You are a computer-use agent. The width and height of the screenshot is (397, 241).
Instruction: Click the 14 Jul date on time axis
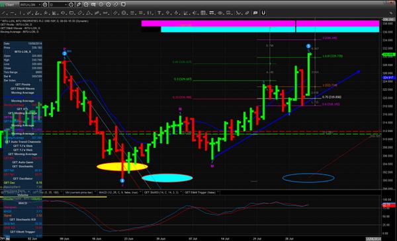[225, 238]
